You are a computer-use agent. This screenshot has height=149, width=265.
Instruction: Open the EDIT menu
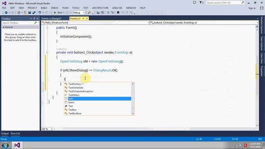[12, 8]
